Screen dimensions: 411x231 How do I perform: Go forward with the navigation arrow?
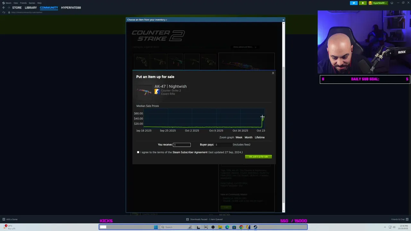(x=8, y=7)
